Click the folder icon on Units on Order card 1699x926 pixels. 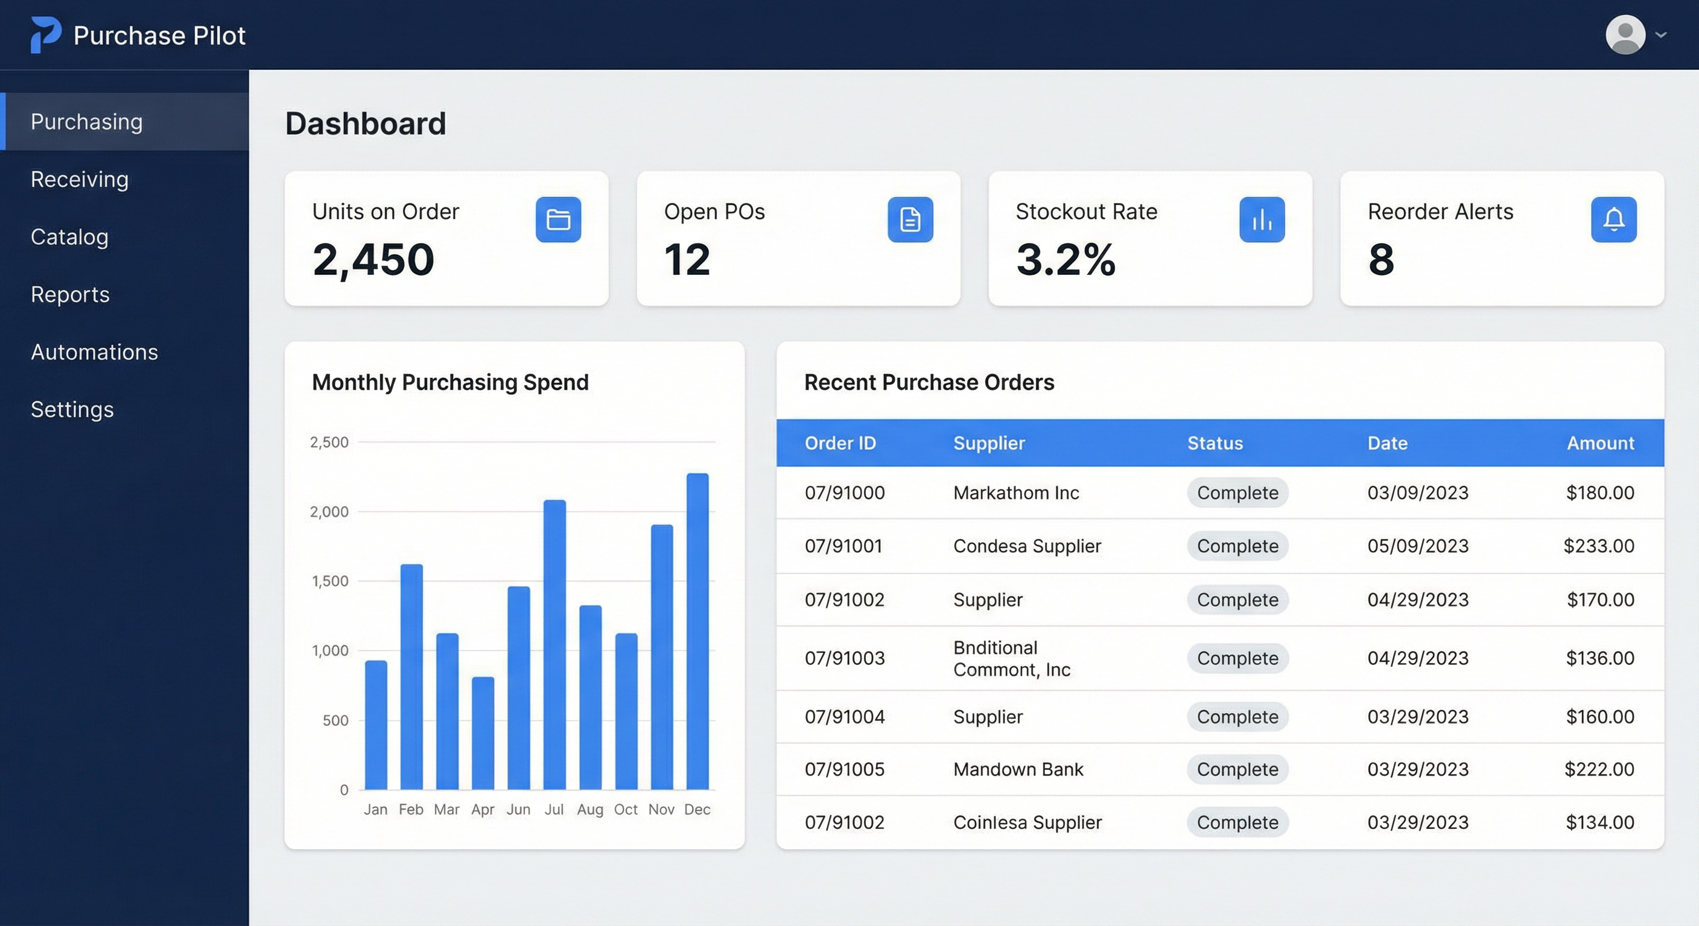coord(557,219)
